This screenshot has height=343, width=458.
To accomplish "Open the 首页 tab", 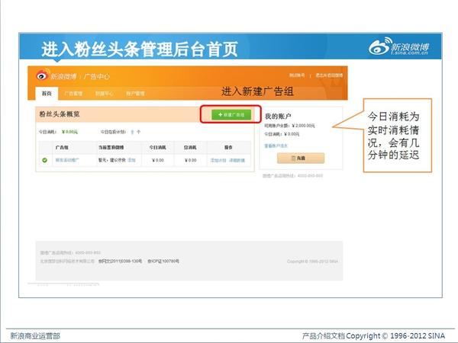I will (x=47, y=93).
